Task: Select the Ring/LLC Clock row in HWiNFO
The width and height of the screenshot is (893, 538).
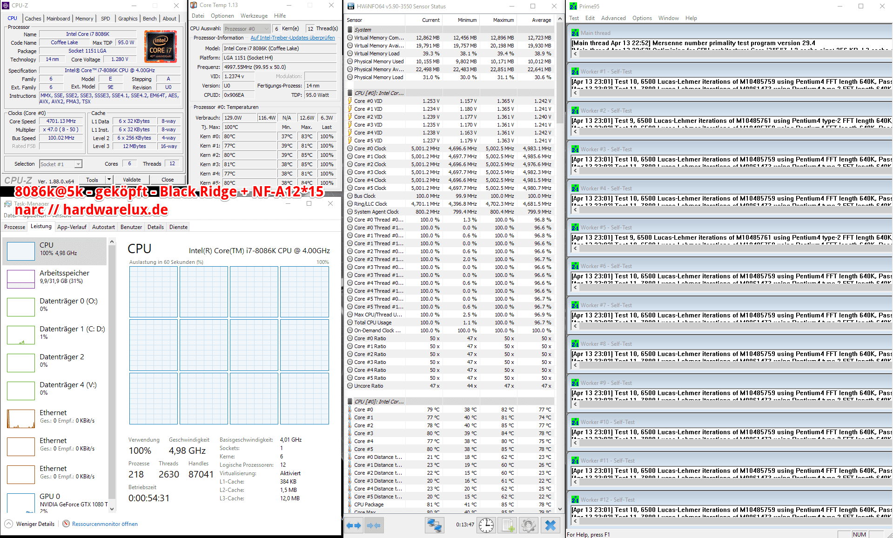Action: [450, 204]
